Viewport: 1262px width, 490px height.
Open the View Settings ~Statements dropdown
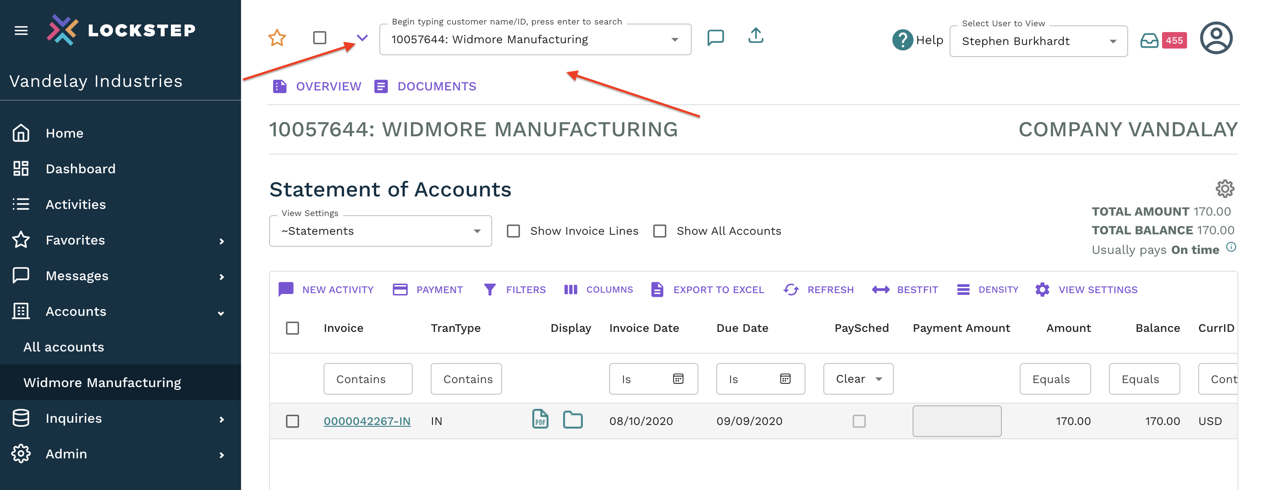380,231
